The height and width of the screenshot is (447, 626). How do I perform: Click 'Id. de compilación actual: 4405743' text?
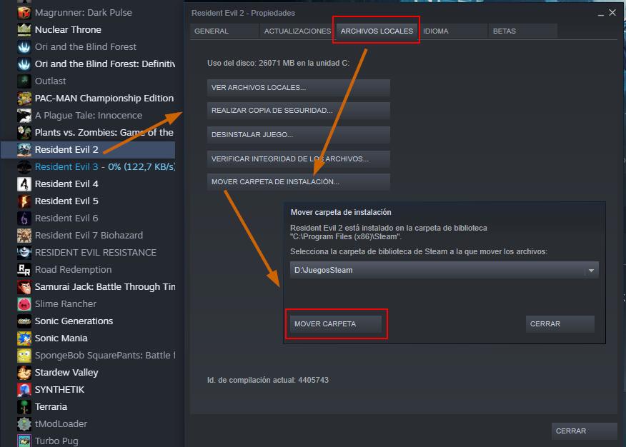(x=268, y=380)
